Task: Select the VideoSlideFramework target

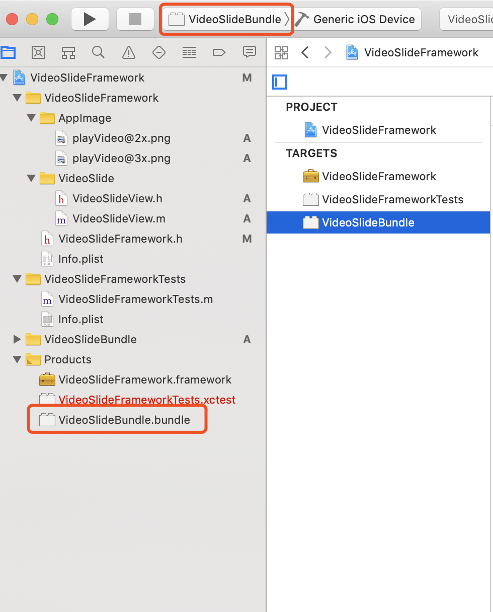Action: (379, 176)
